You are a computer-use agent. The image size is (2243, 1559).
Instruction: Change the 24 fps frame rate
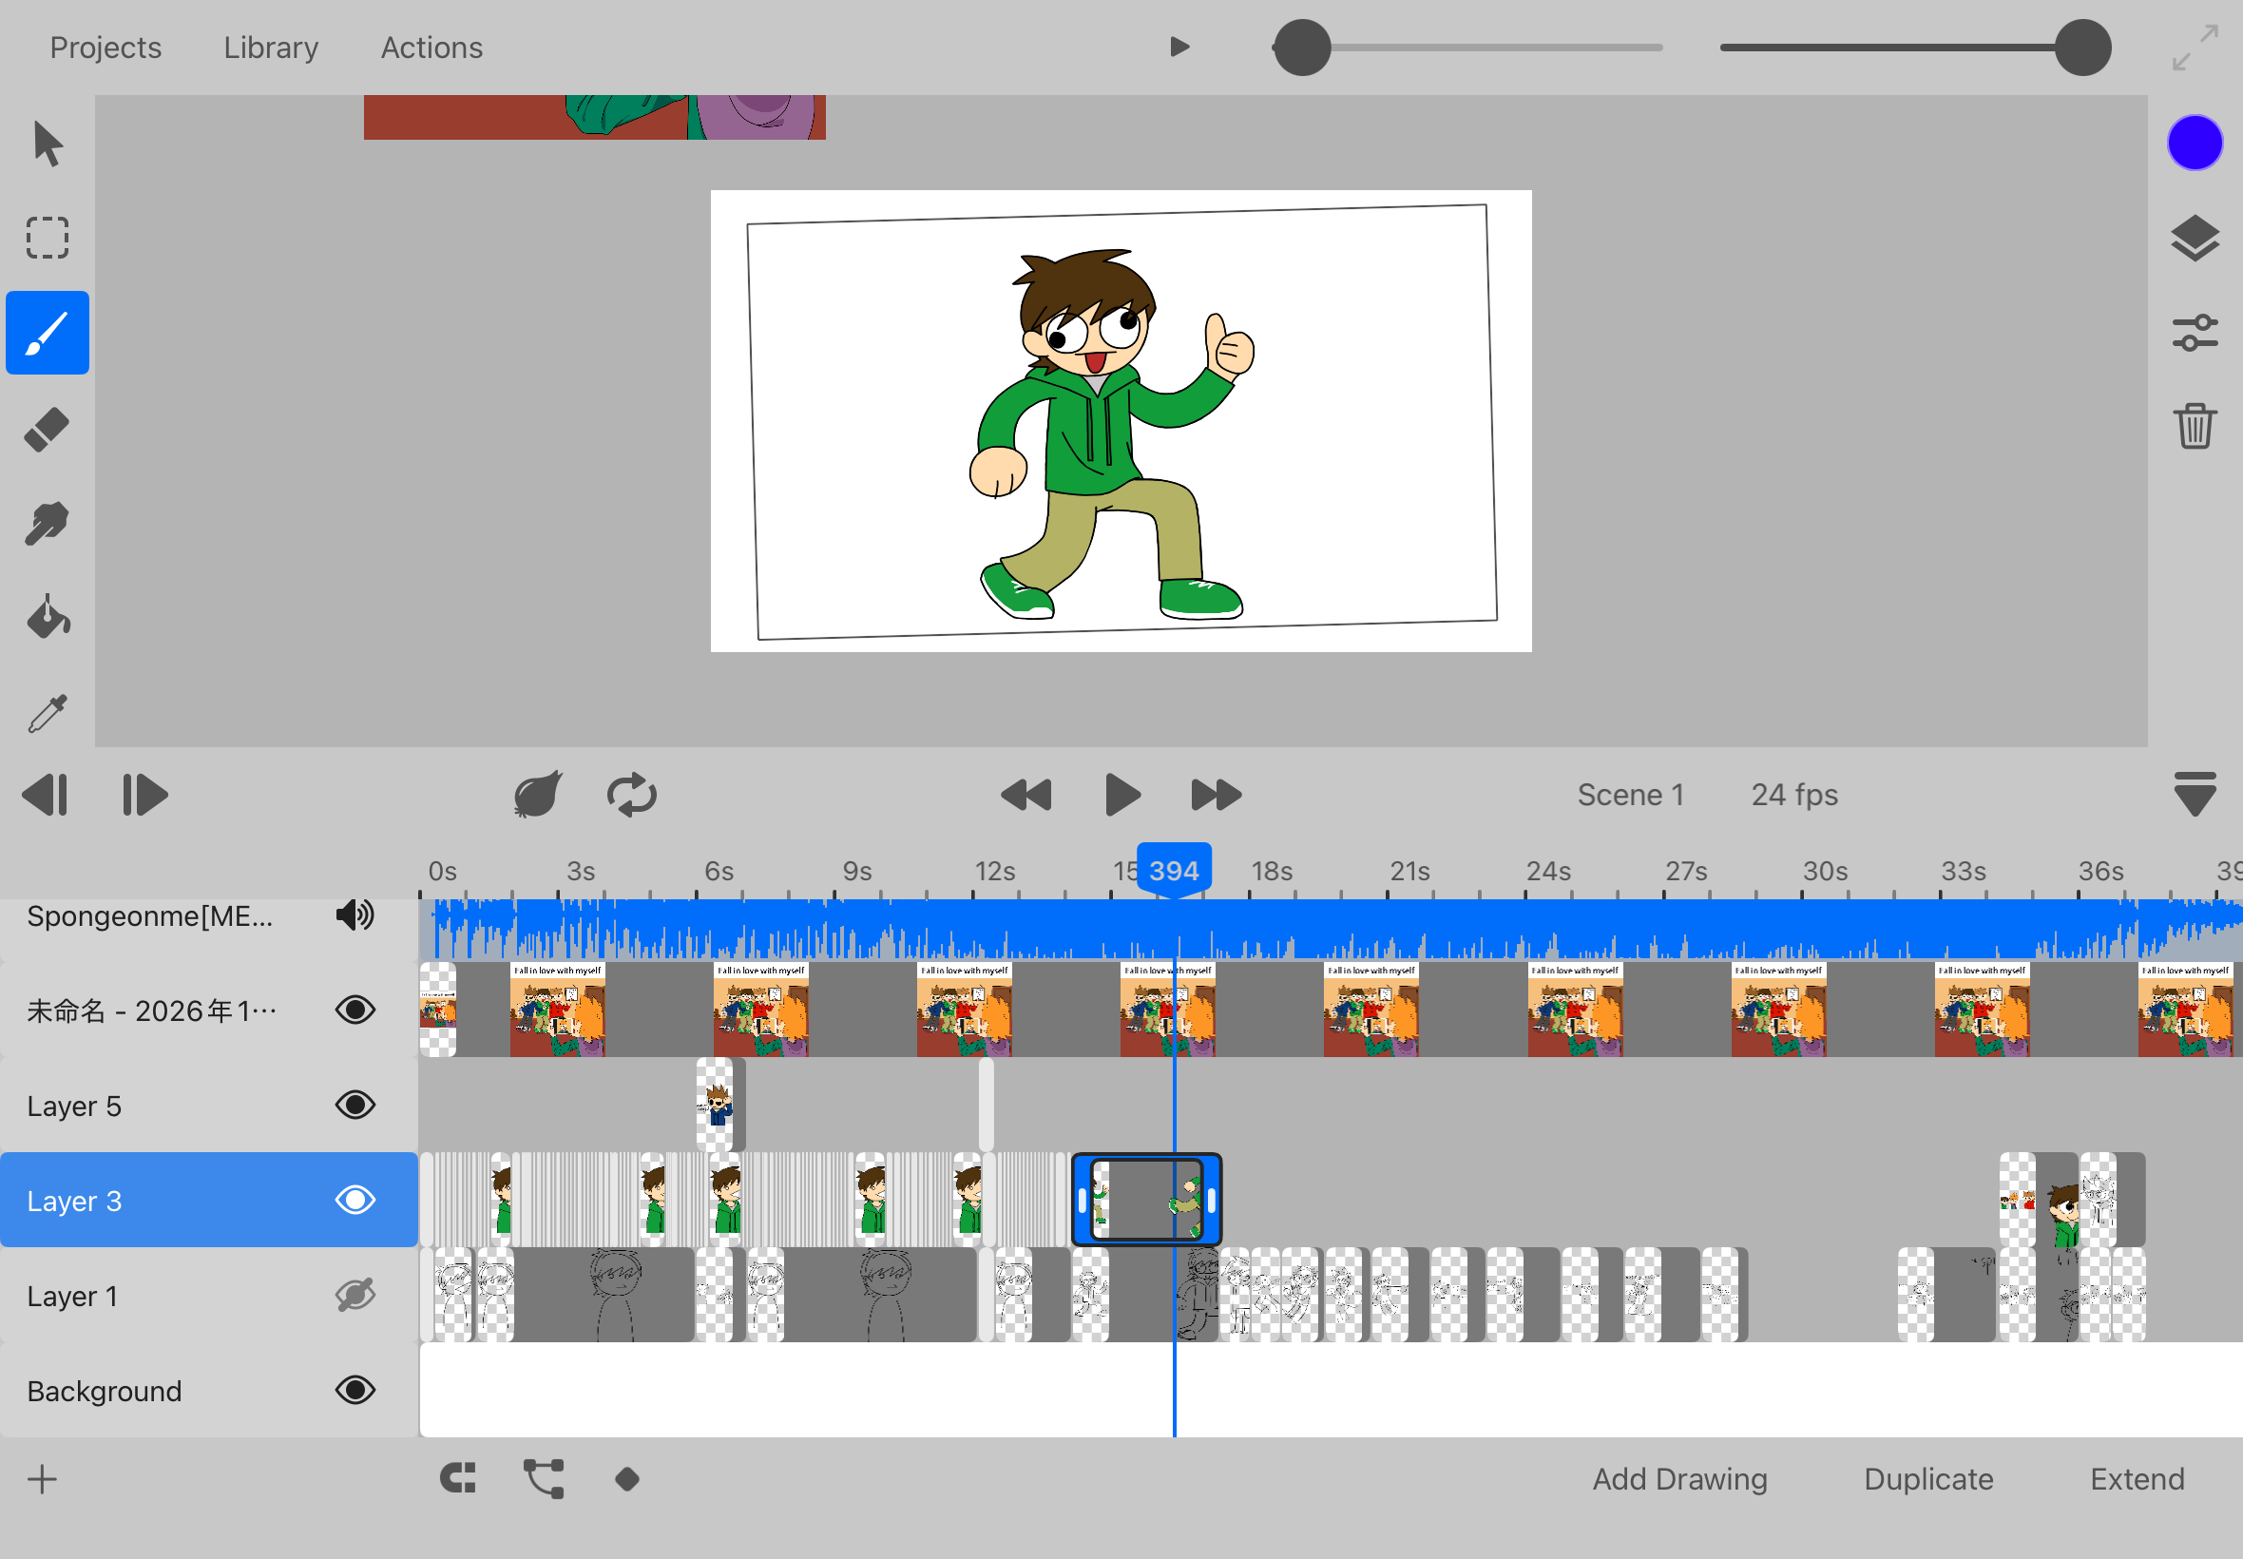(1794, 794)
